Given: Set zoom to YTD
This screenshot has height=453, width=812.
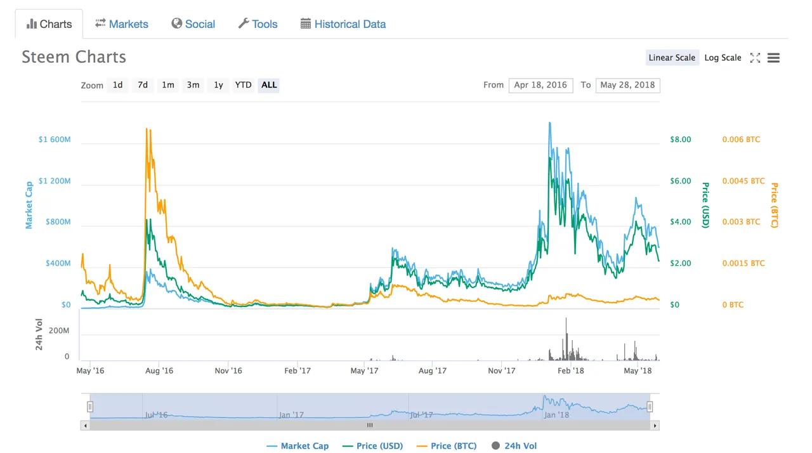Looking at the screenshot, I should 243,85.
